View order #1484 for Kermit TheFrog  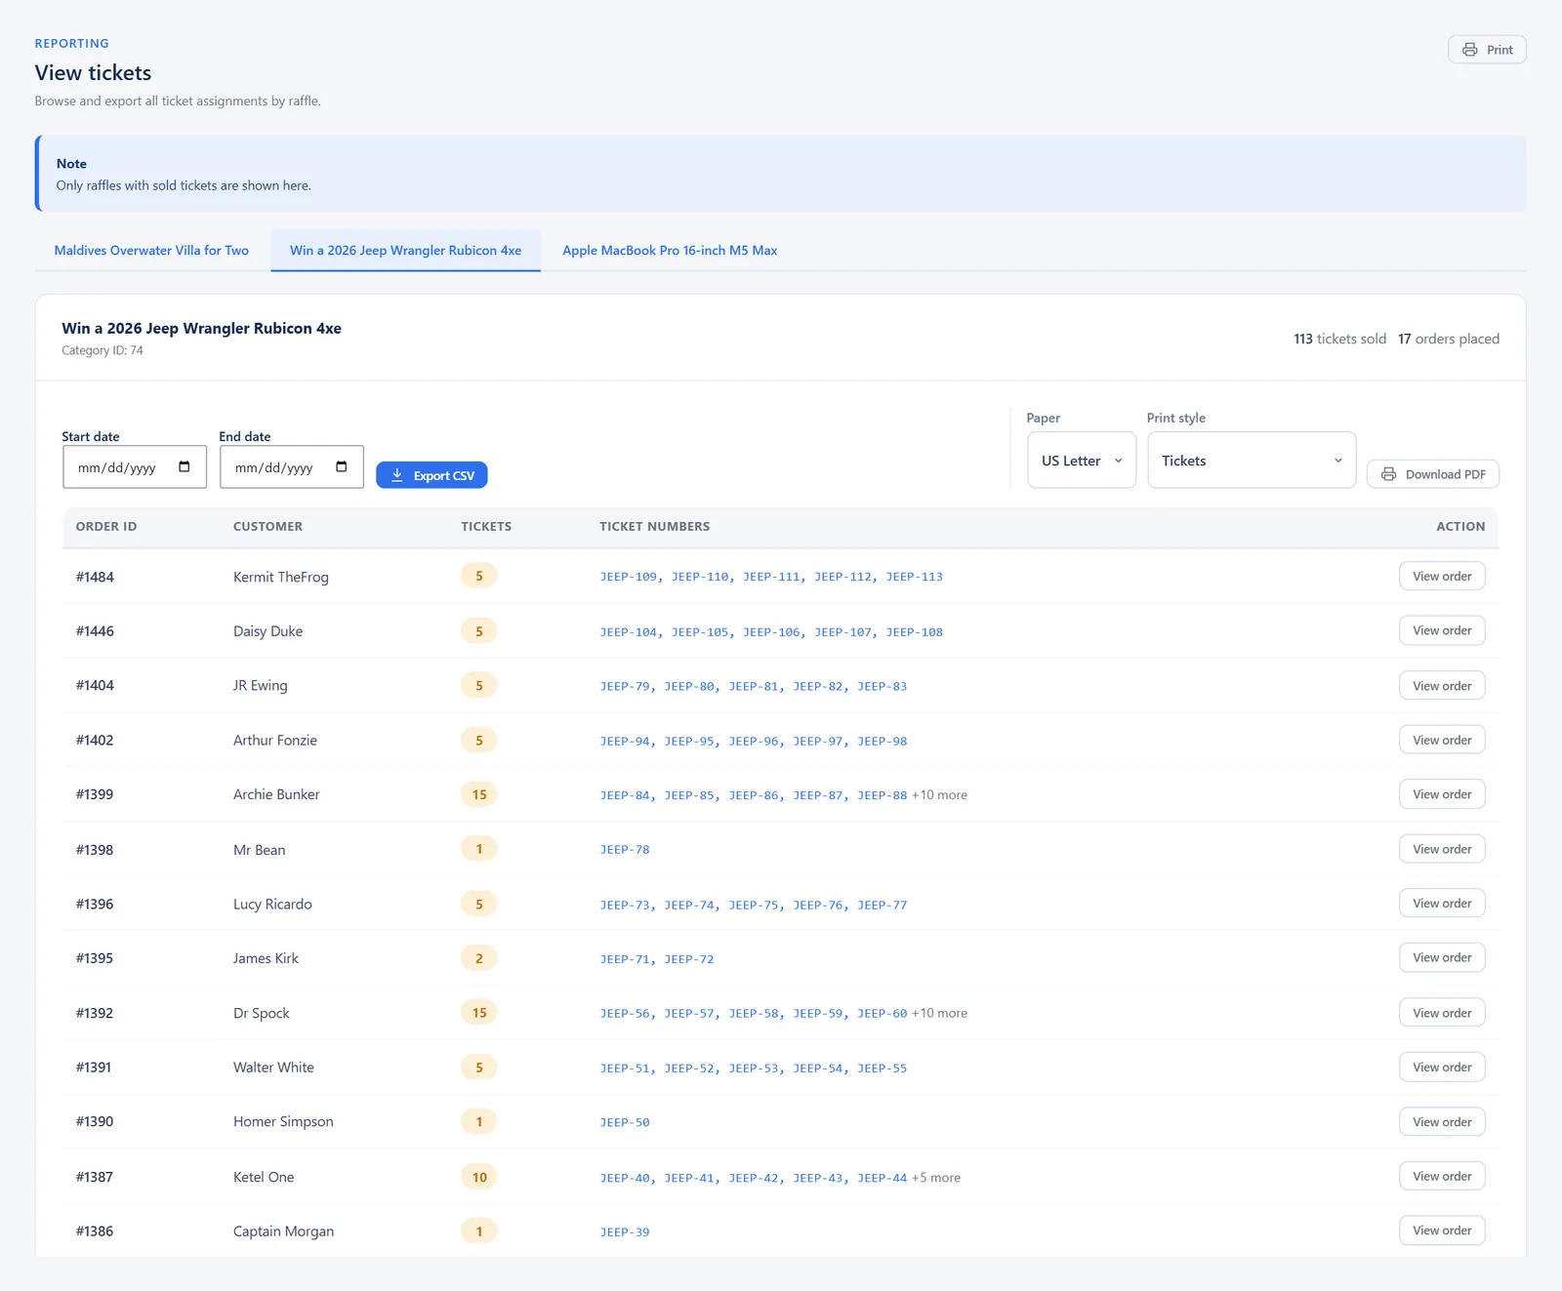pos(1442,576)
